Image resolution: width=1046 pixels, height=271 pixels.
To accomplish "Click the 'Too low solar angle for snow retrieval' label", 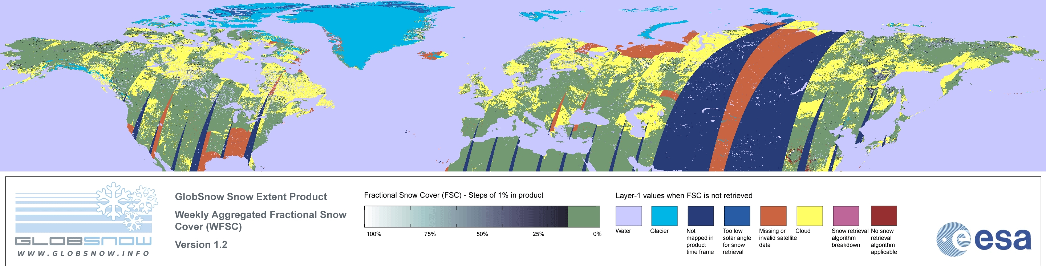I will (737, 241).
